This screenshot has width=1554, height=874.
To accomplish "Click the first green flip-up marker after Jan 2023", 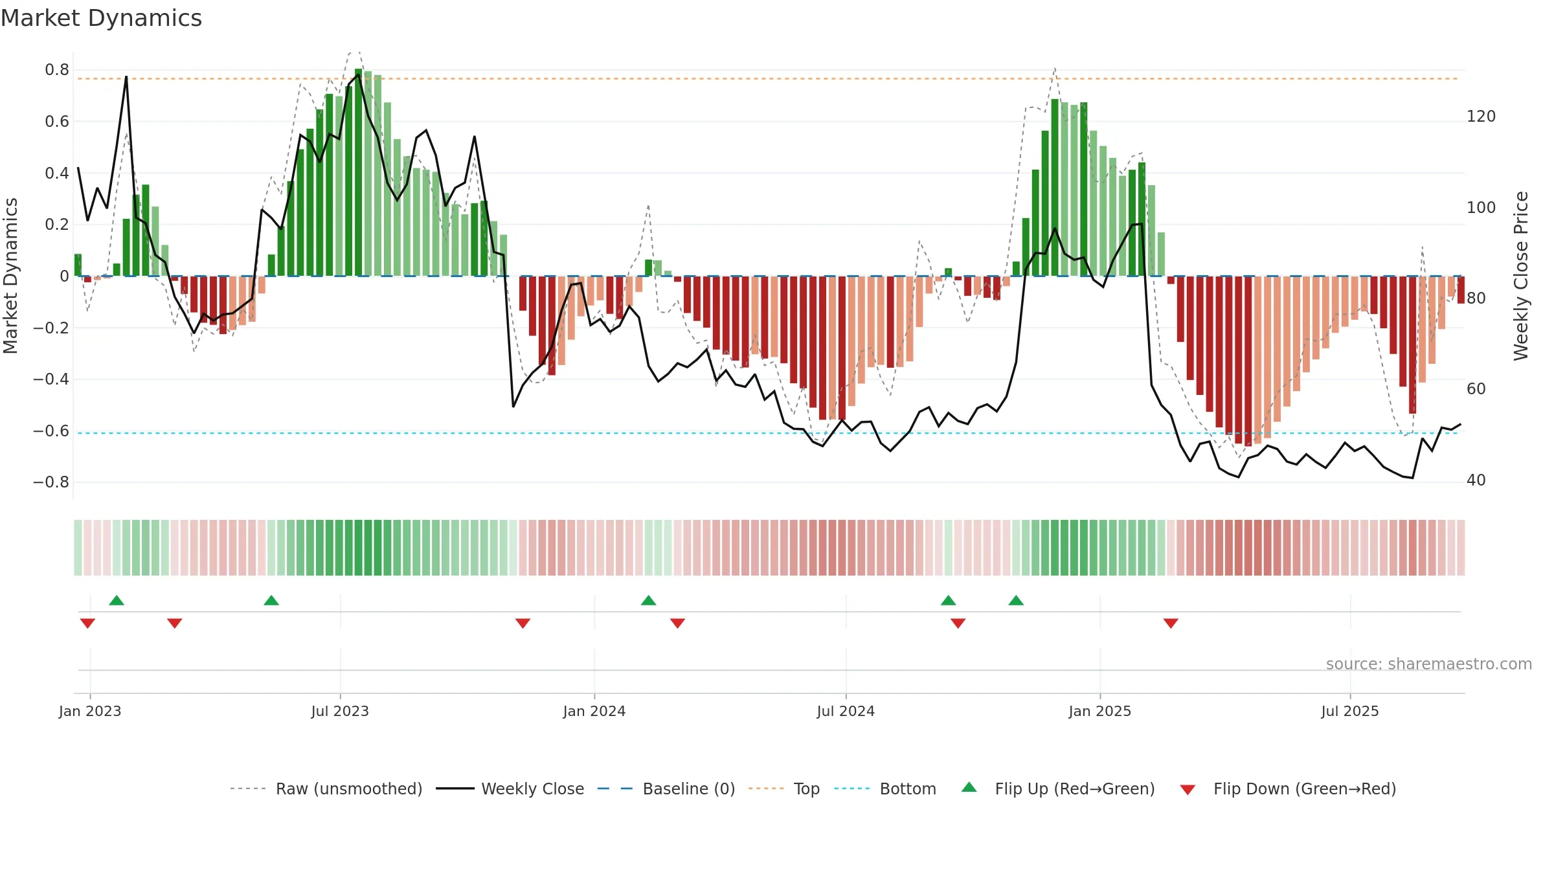I will coord(117,600).
